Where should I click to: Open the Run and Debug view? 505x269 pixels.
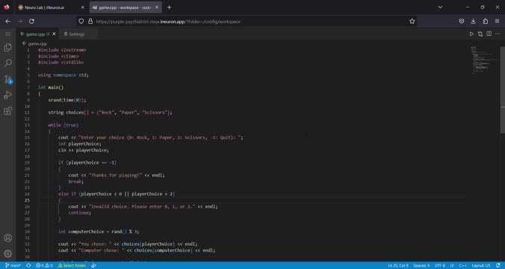7,95
